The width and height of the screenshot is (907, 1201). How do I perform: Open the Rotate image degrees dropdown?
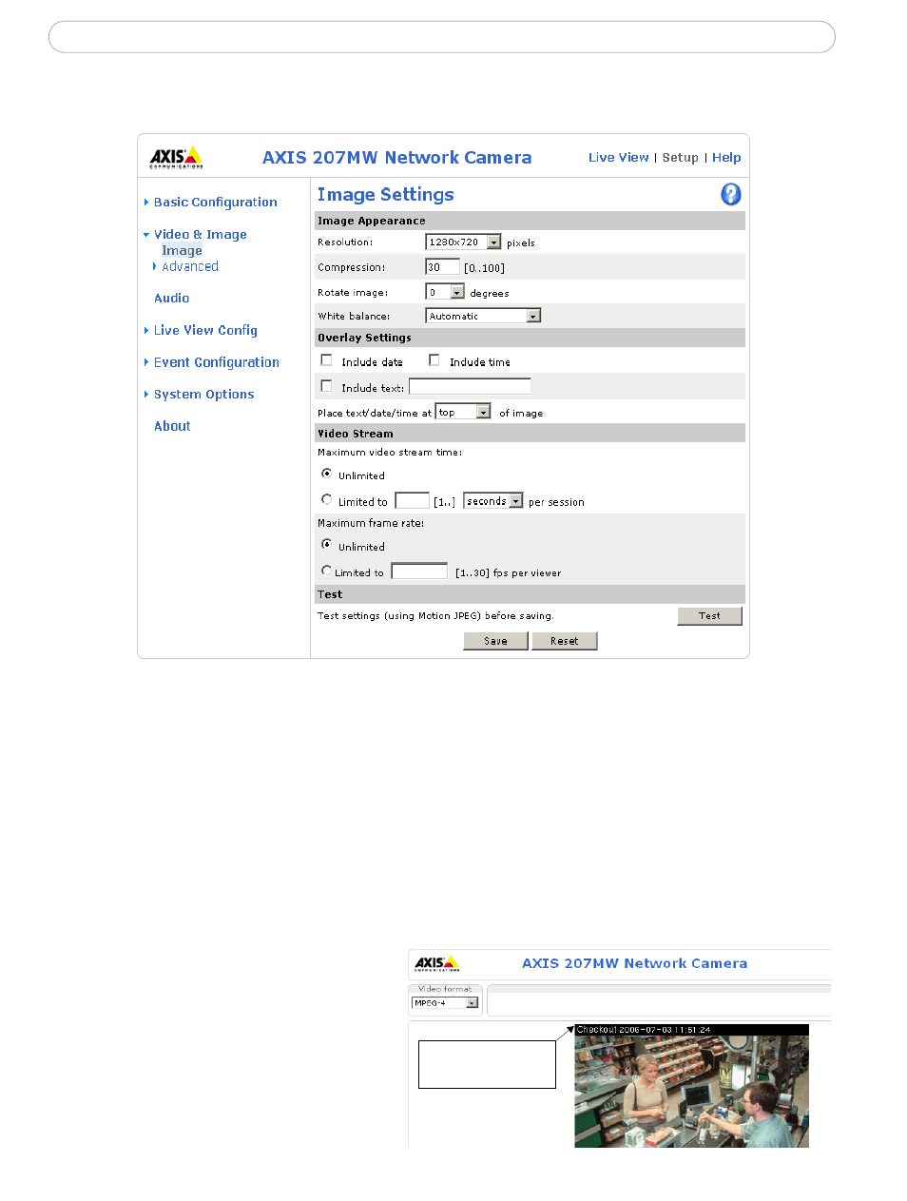click(x=445, y=292)
